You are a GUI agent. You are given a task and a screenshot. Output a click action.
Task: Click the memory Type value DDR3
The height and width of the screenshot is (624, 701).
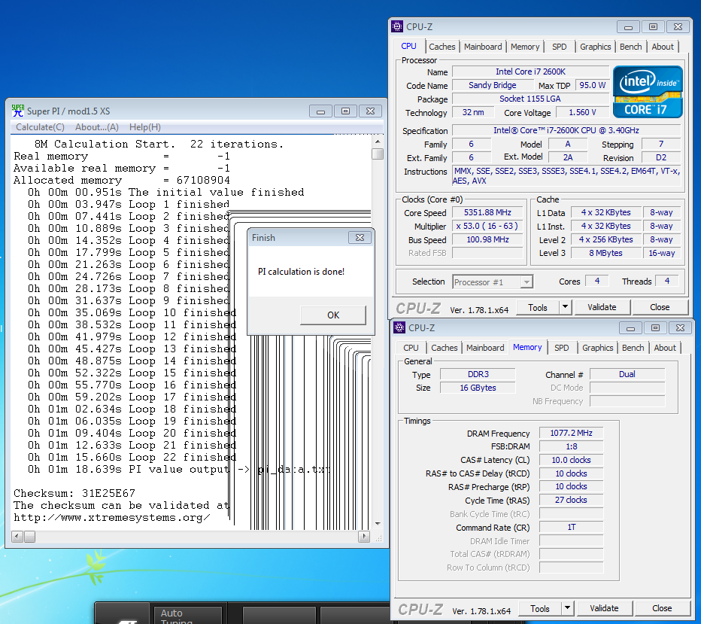478,374
